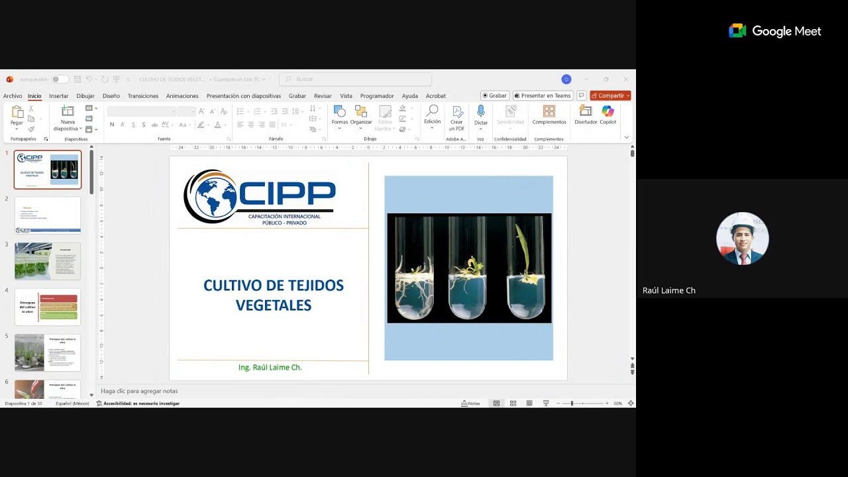Viewport: 848px width, 477px height.
Task: Click the user account avatar circle
Action: coord(566,79)
